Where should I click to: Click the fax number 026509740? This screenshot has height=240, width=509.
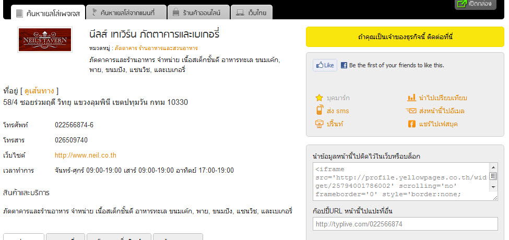coord(71,140)
